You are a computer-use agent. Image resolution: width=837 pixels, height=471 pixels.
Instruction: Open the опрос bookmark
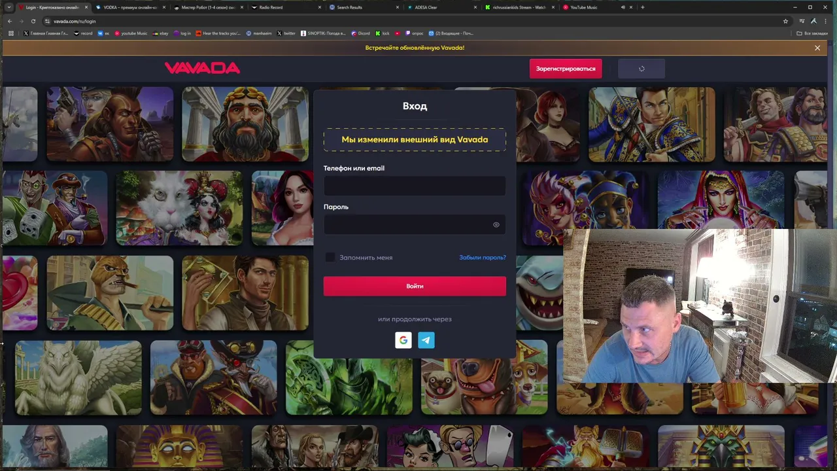[x=415, y=33]
